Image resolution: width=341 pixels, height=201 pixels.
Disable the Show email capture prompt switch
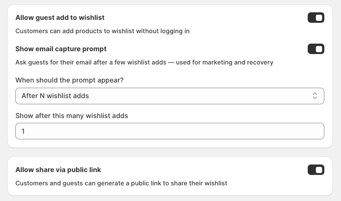click(x=316, y=49)
